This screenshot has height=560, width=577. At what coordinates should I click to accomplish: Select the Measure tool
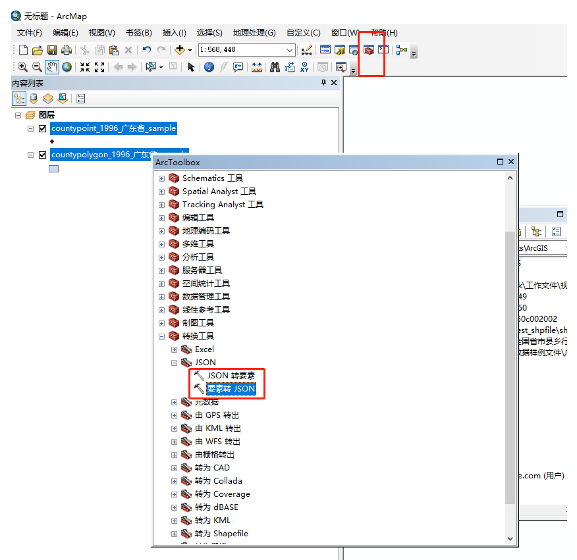(256, 66)
